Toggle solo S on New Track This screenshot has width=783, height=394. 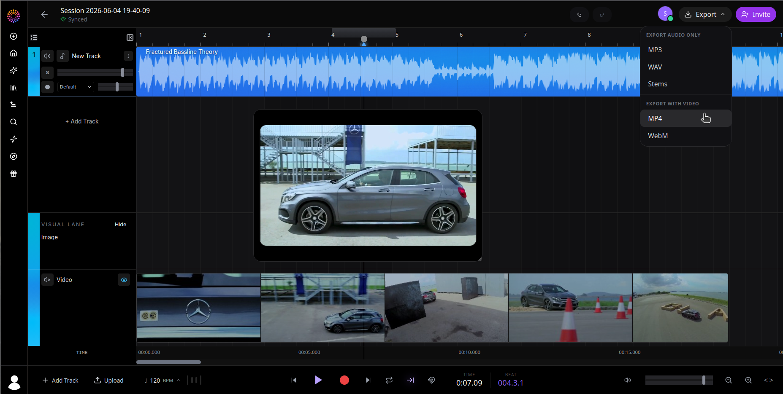[47, 72]
